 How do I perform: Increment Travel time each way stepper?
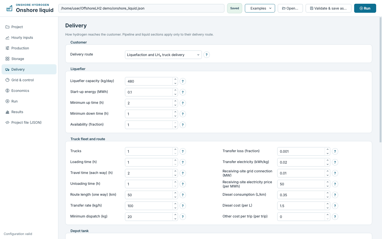[x=175, y=171]
